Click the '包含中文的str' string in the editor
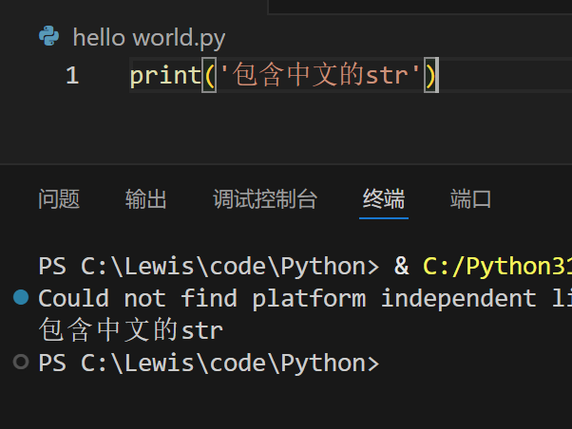This screenshot has width=572, height=429. click(x=321, y=75)
